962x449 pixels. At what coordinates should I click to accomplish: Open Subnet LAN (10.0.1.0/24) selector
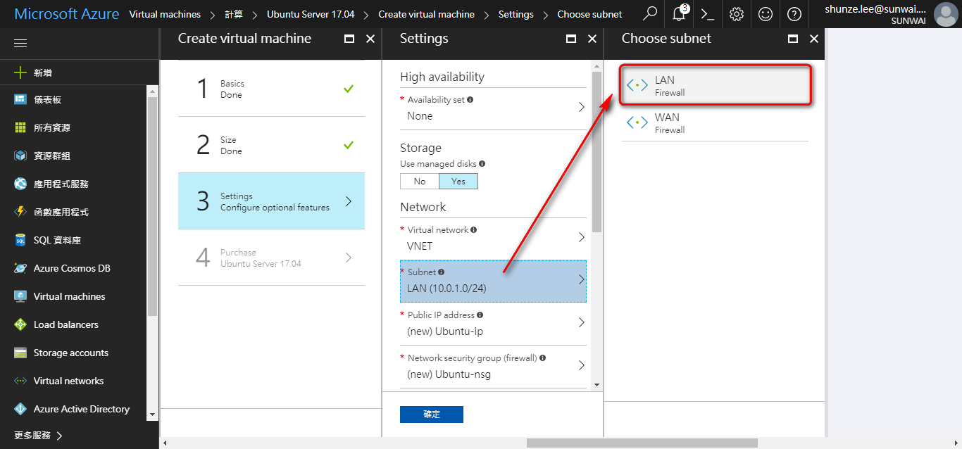click(x=493, y=281)
